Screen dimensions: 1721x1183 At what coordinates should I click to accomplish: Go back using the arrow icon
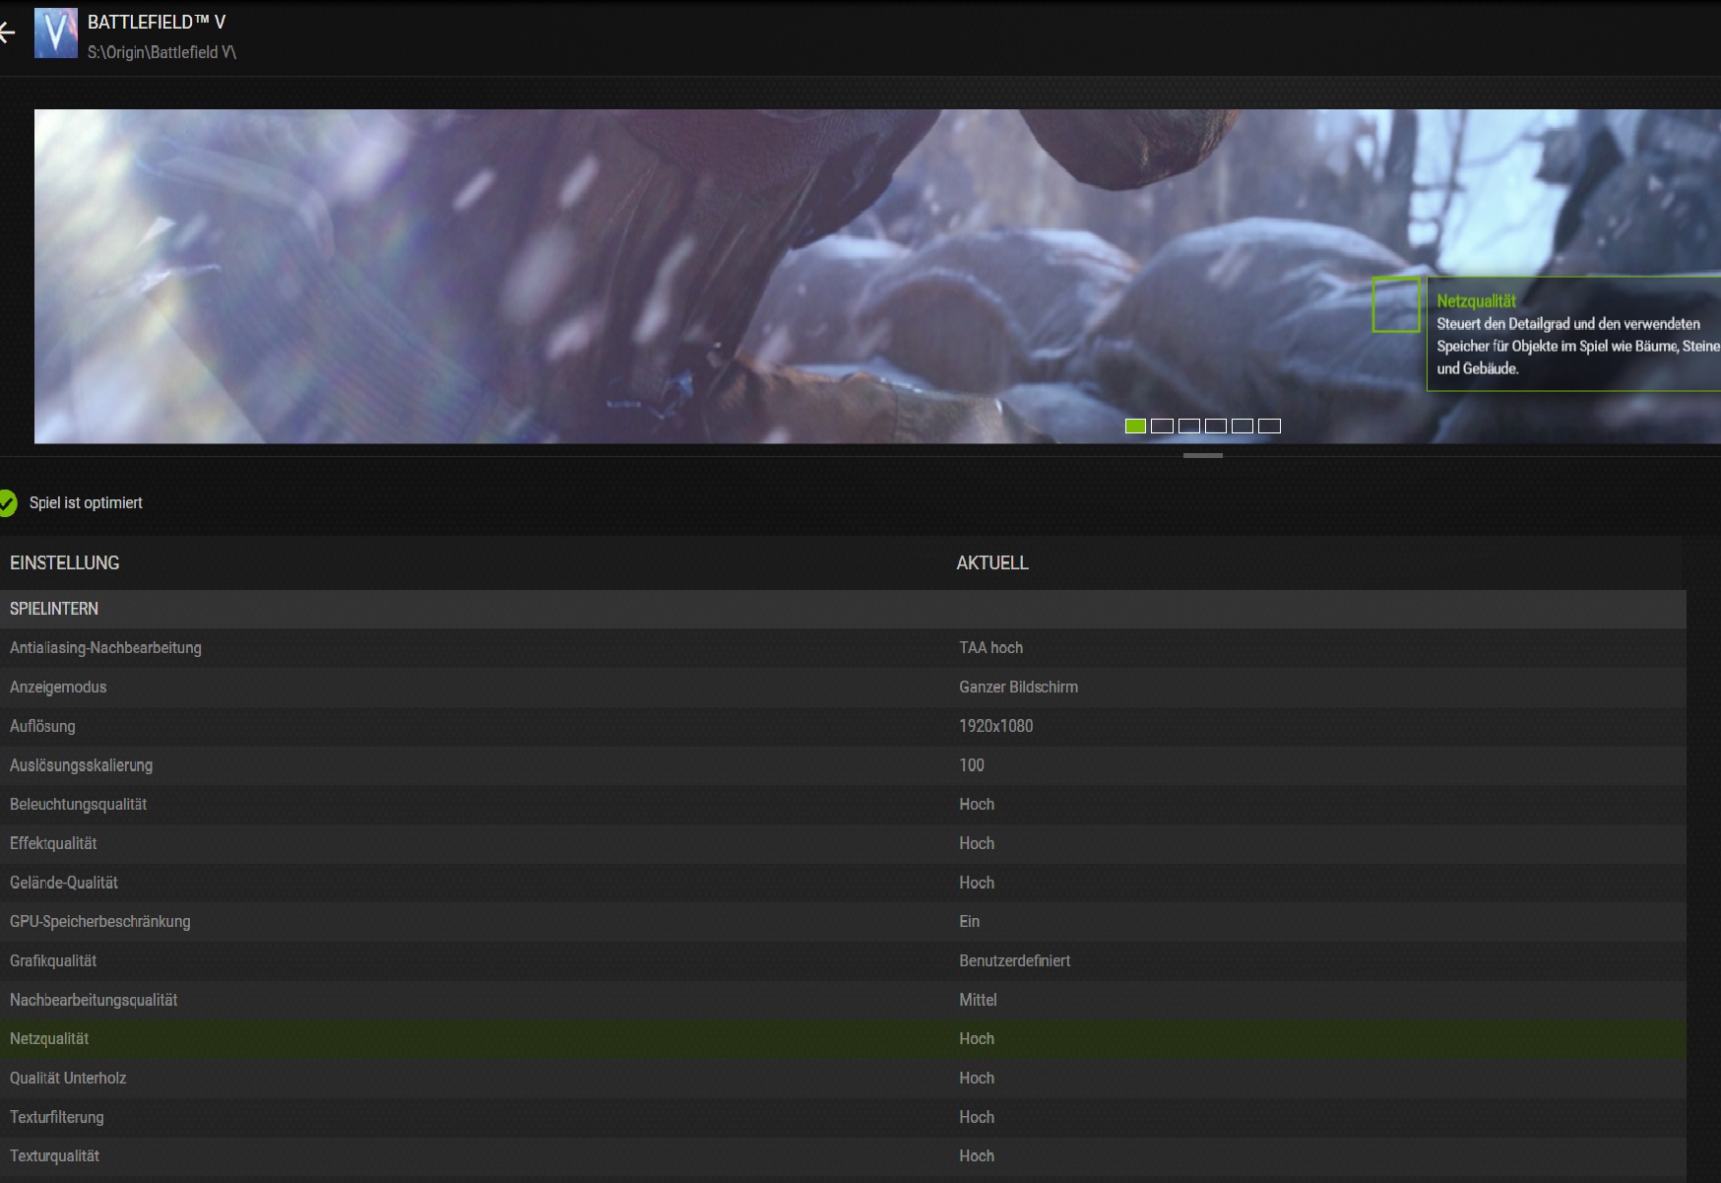point(8,33)
